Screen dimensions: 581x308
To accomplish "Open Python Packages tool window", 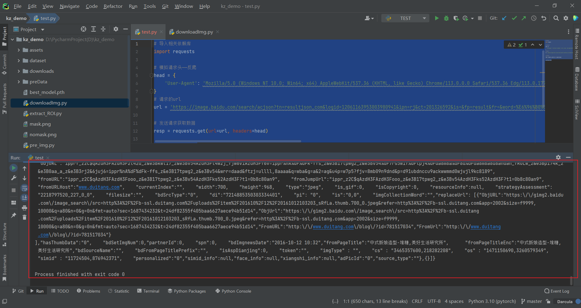I will pyautogui.click(x=187, y=291).
